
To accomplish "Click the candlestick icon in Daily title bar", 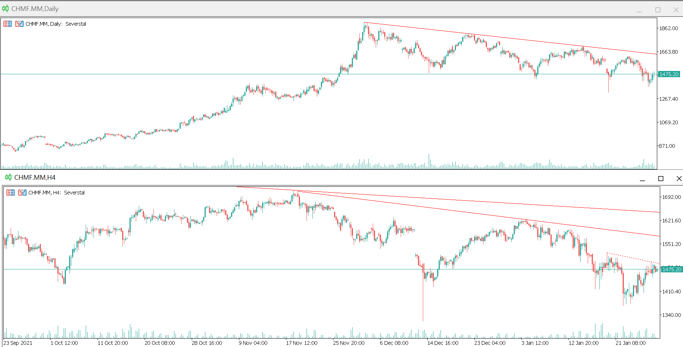I will pos(6,8).
